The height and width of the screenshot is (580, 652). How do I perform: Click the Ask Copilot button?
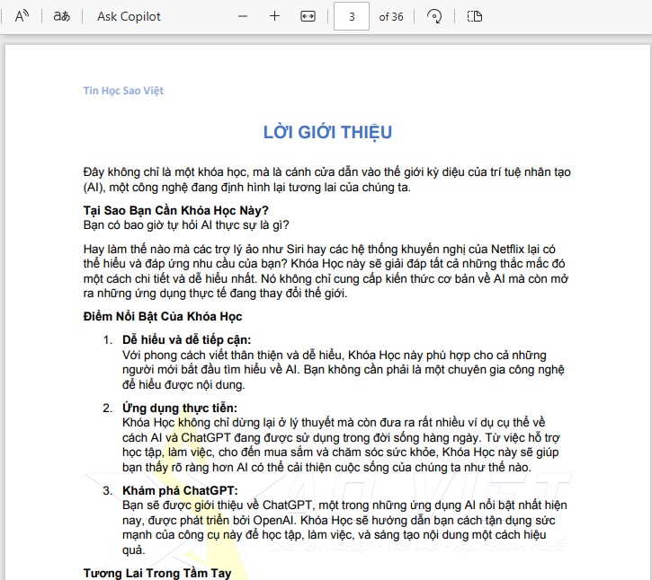pyautogui.click(x=129, y=16)
